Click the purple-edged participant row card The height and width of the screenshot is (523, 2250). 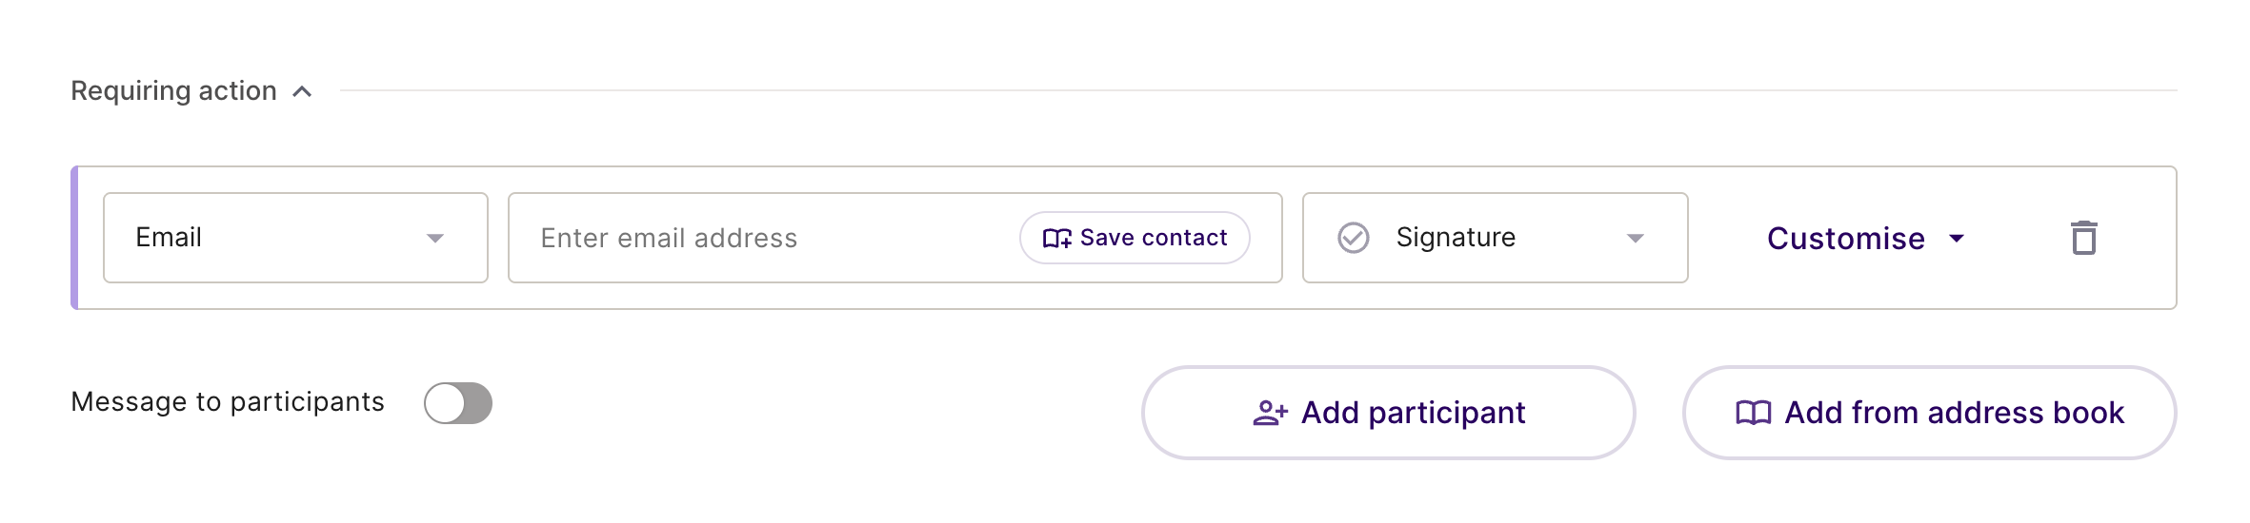[1124, 238]
